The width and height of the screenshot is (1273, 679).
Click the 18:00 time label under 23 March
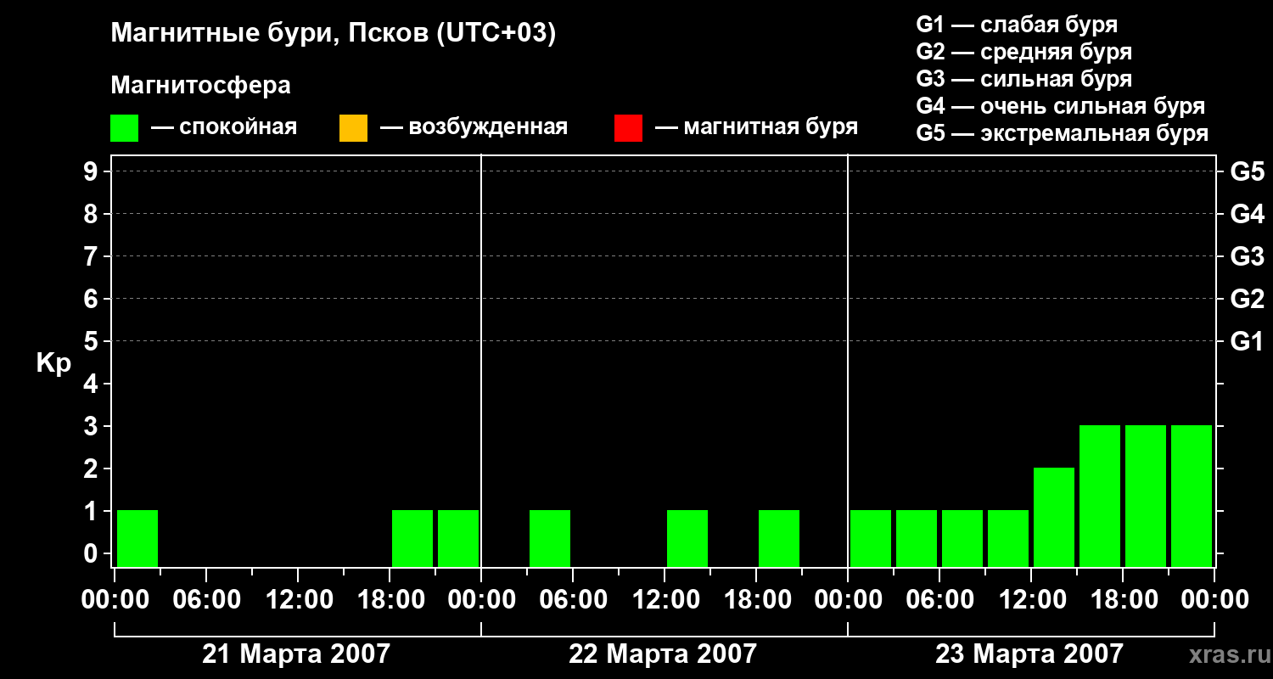point(1123,600)
